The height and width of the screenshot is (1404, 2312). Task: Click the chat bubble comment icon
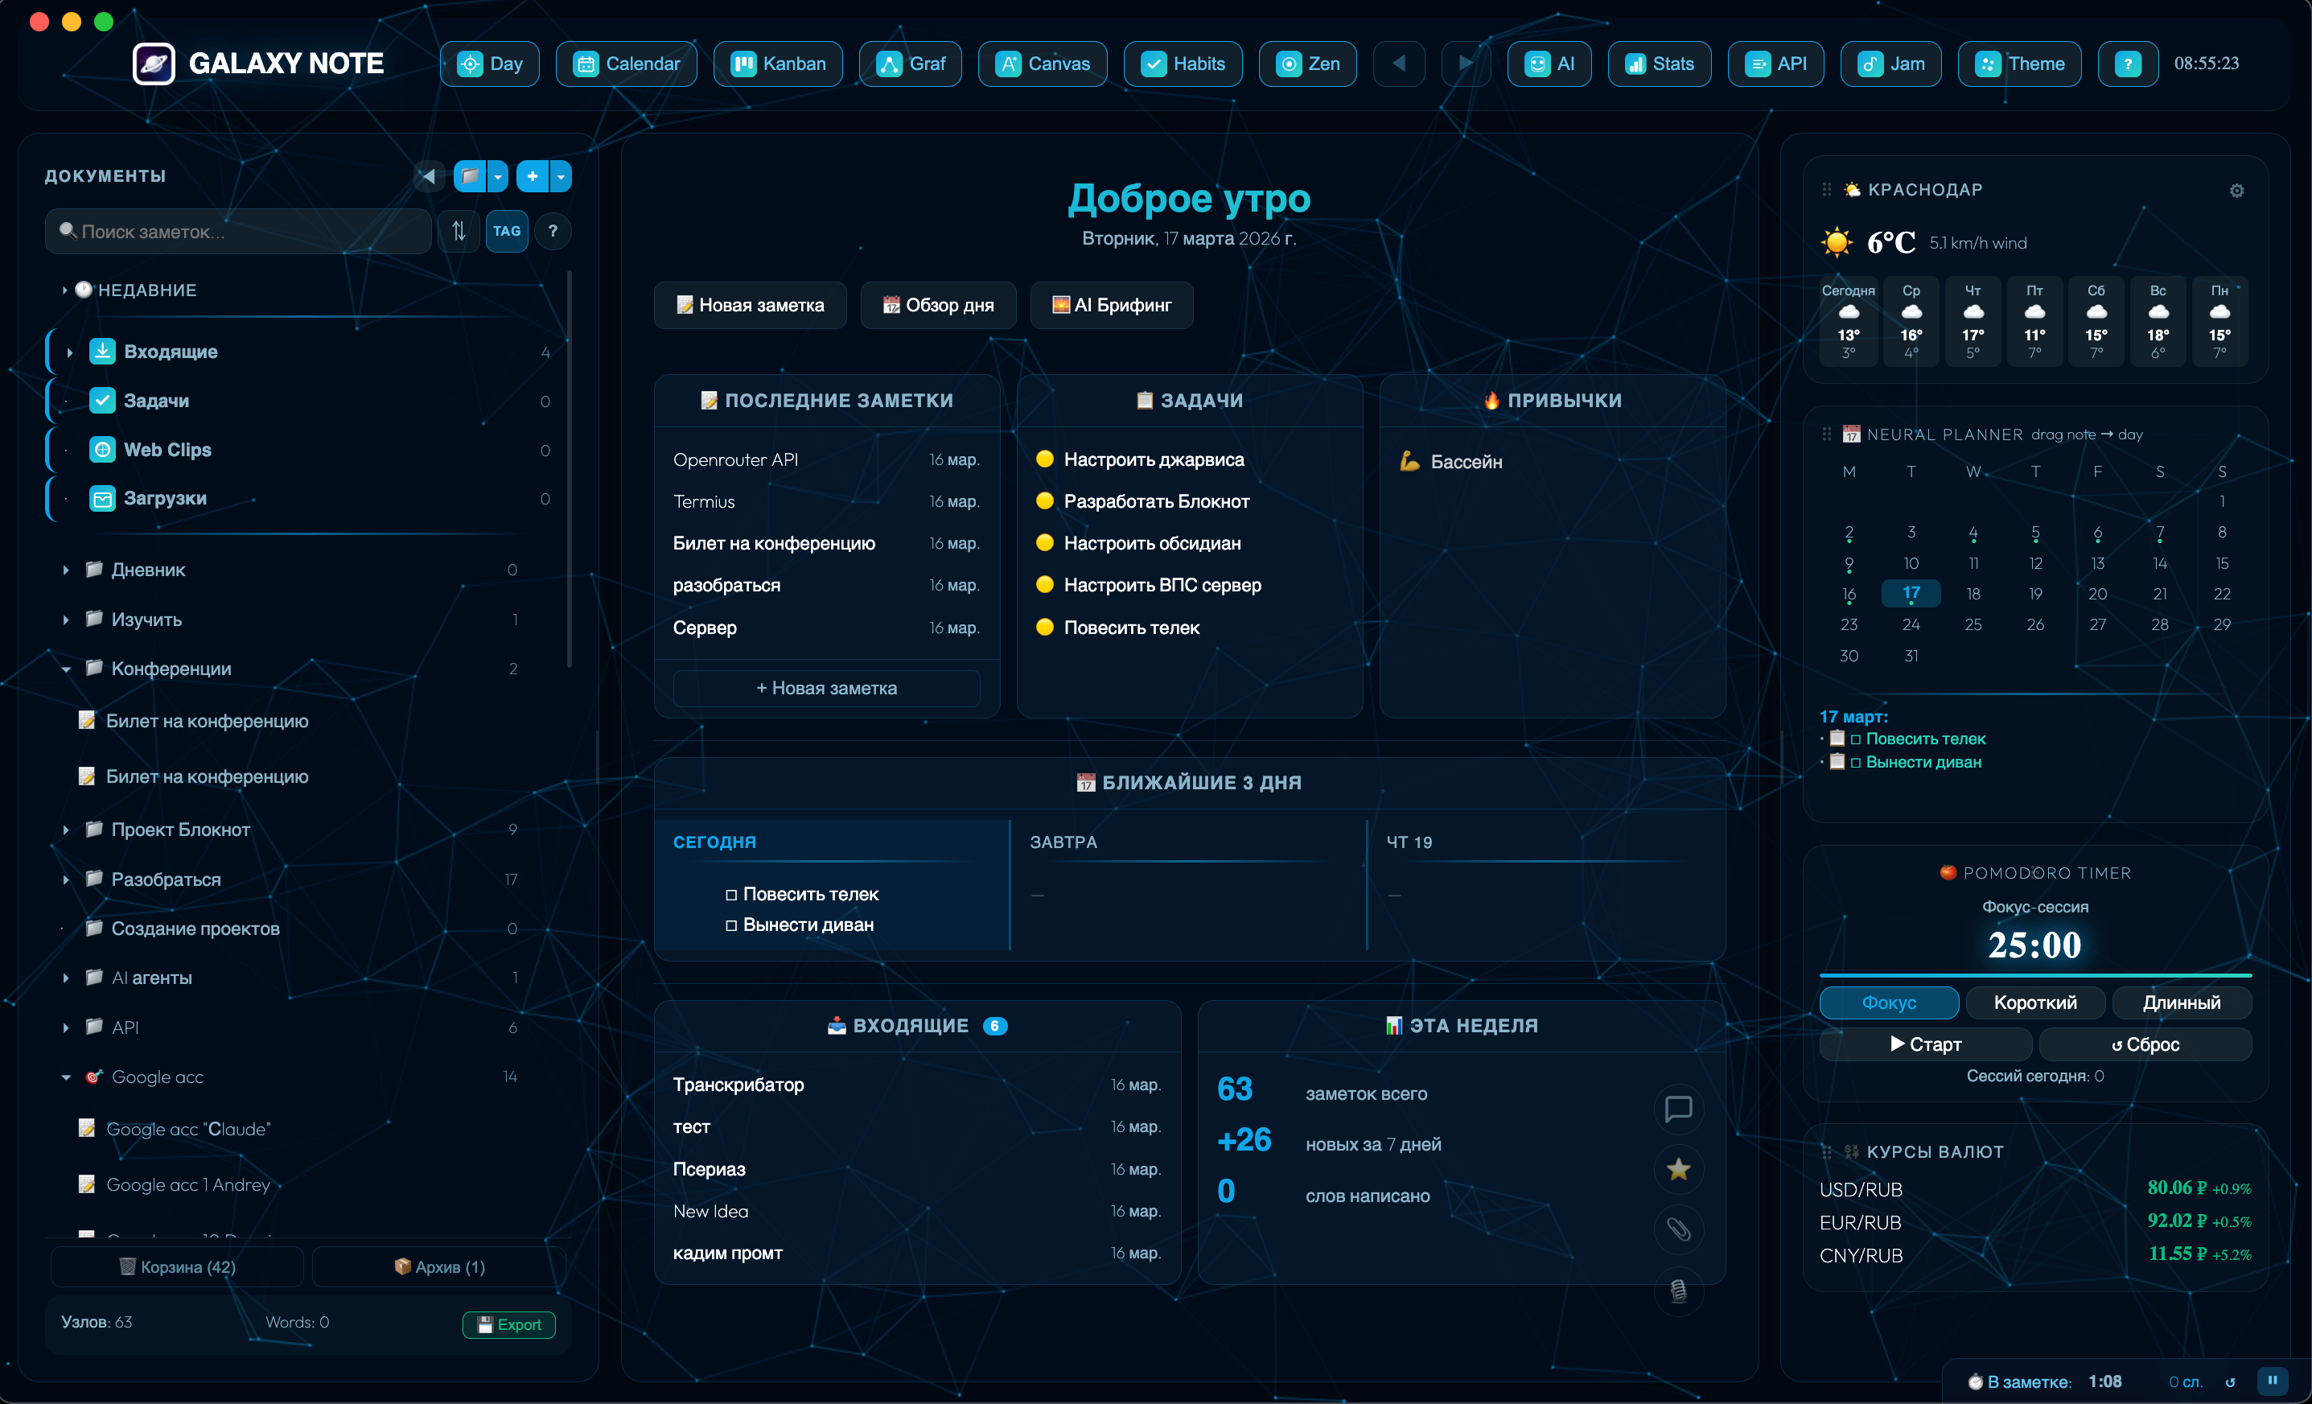click(1678, 1109)
